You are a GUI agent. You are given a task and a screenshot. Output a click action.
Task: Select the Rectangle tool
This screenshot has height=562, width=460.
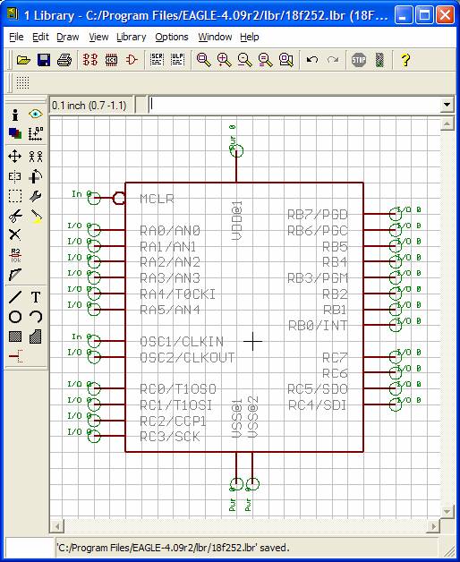[x=15, y=336]
